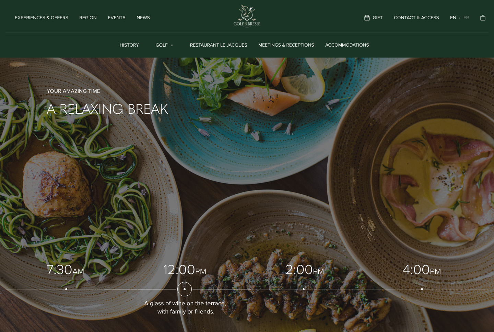Click the 4:00 PM time label
Image resolution: width=494 pixels, height=332 pixels.
pos(422,270)
